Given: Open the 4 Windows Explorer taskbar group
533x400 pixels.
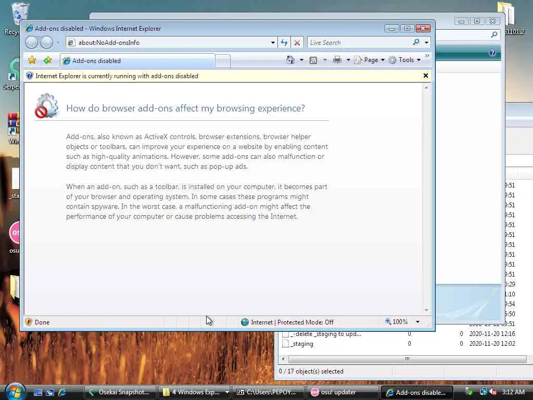Looking at the screenshot, I should [x=195, y=392].
